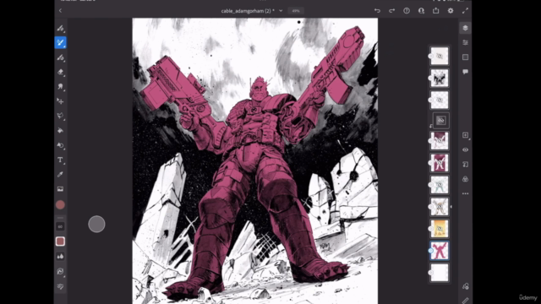Expand the chevron beside the document name
Image resolution: width=541 pixels, height=304 pixels.
tap(281, 11)
